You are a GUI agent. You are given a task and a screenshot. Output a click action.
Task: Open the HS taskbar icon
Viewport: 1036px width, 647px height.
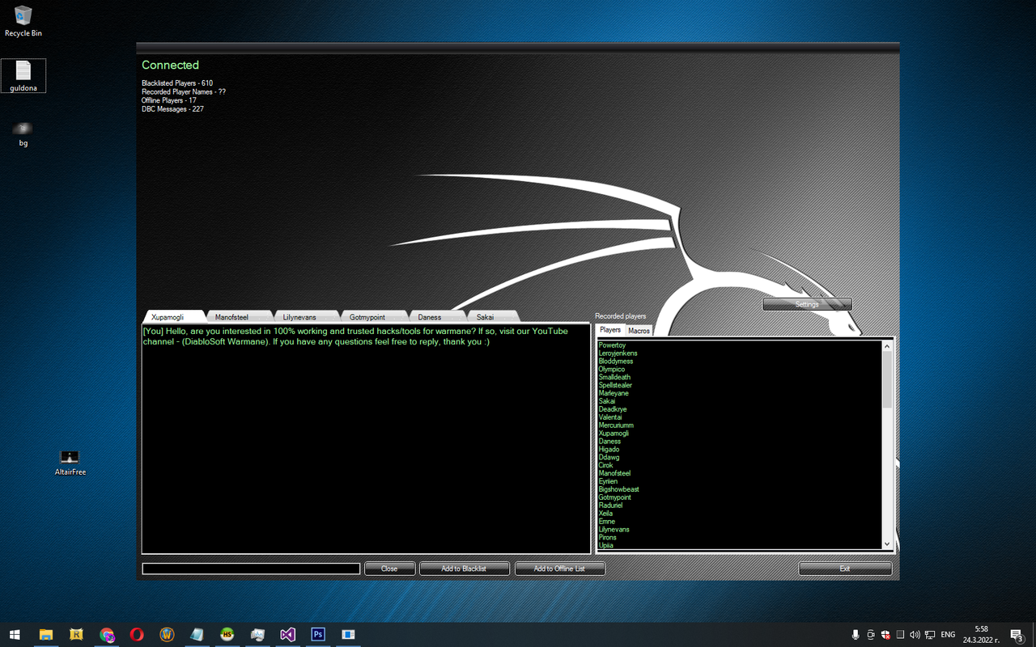[x=227, y=635]
